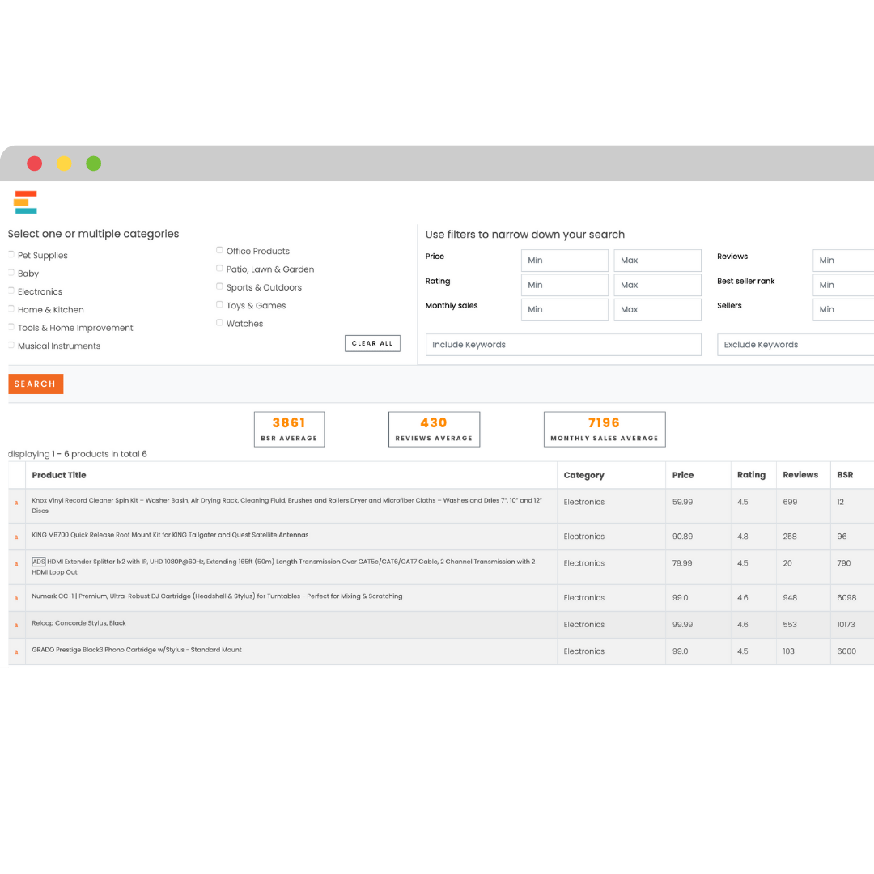Viewport: 874px width, 874px height.
Task: Check the Pet Supplies category
Action: [x=11, y=255]
